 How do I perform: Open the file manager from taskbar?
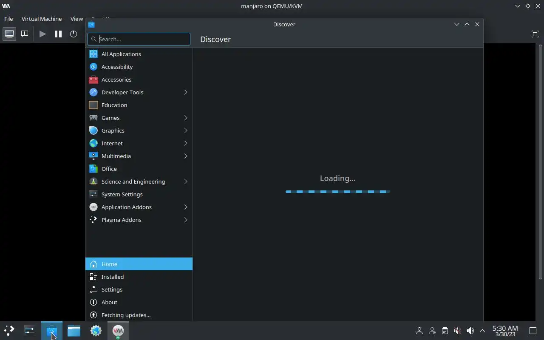(74, 331)
